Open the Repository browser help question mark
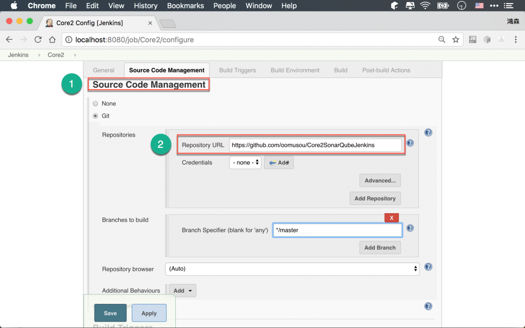 click(x=428, y=267)
